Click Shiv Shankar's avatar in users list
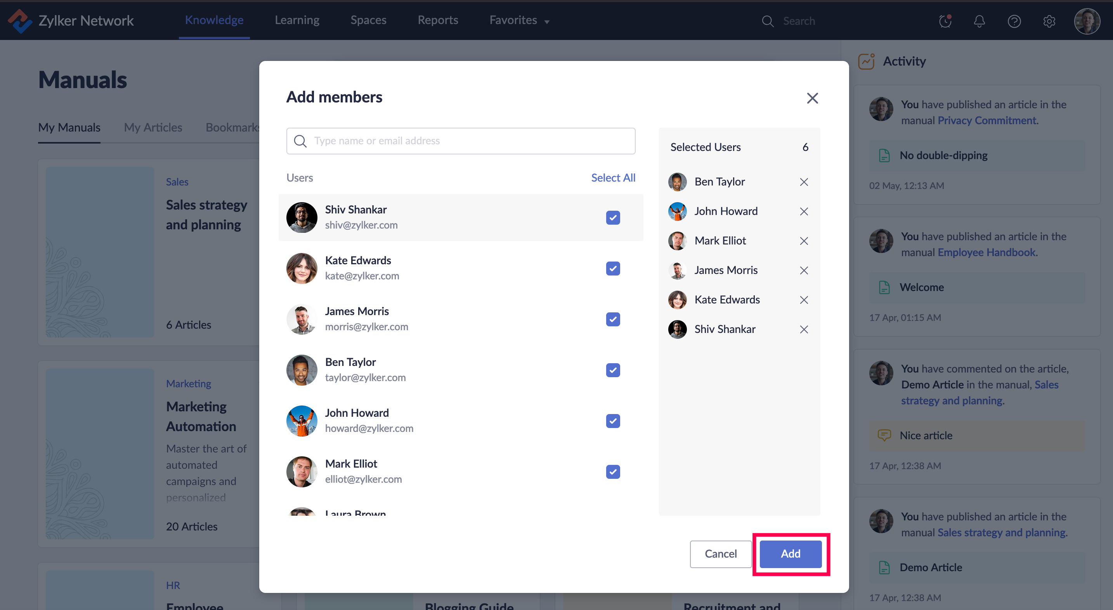This screenshot has width=1113, height=610. [302, 217]
